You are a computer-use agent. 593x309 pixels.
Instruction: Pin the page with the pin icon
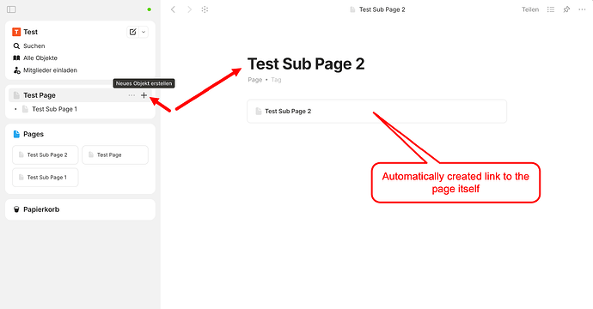[x=566, y=9]
